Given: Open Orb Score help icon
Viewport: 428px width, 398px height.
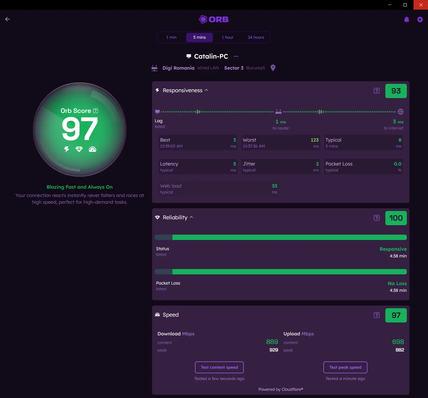Looking at the screenshot, I should (x=95, y=111).
